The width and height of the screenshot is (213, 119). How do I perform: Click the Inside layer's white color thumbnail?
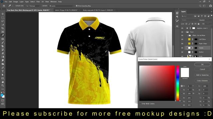click(x=189, y=48)
